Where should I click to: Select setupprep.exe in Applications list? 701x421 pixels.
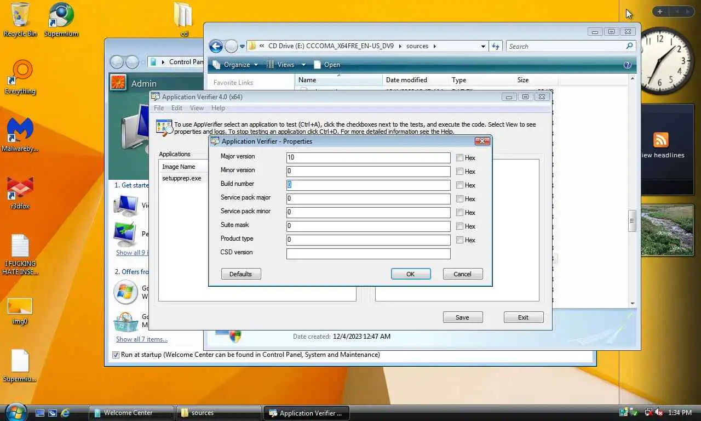pyautogui.click(x=182, y=178)
